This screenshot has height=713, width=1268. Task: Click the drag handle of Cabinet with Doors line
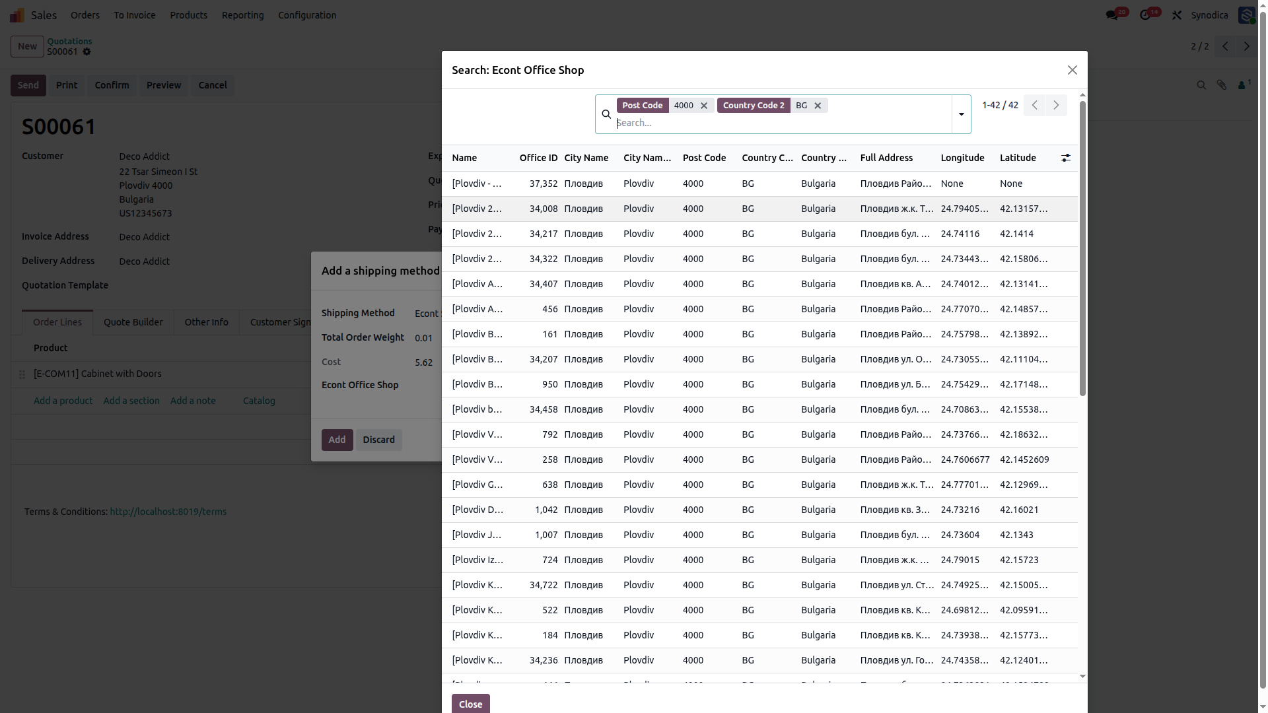[22, 374]
